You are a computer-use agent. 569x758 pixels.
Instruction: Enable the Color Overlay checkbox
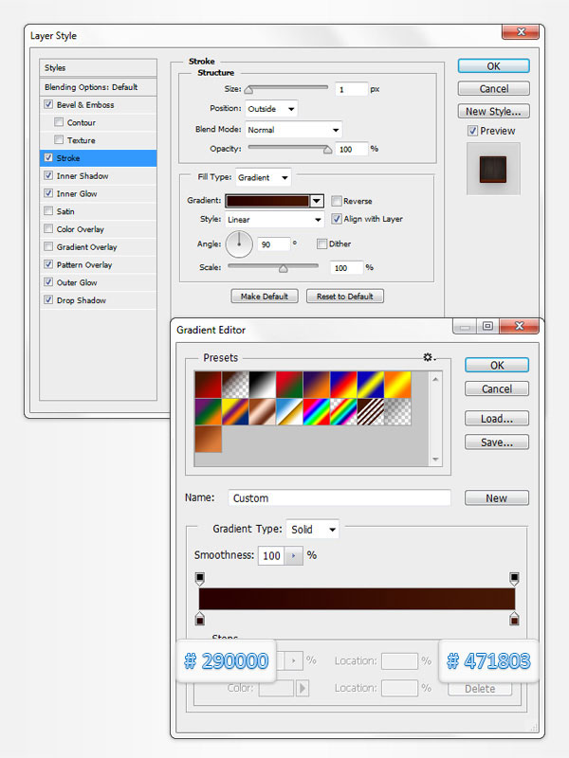click(x=48, y=228)
